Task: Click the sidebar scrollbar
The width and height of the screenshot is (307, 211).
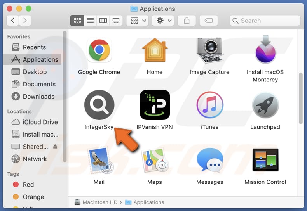Action: 65,97
